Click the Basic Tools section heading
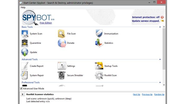 pyautogui.click(x=27, y=27)
